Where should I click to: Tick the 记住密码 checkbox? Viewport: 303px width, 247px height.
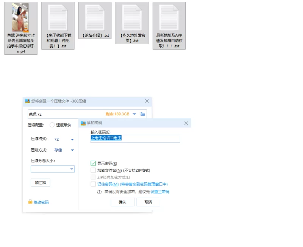click(93, 184)
